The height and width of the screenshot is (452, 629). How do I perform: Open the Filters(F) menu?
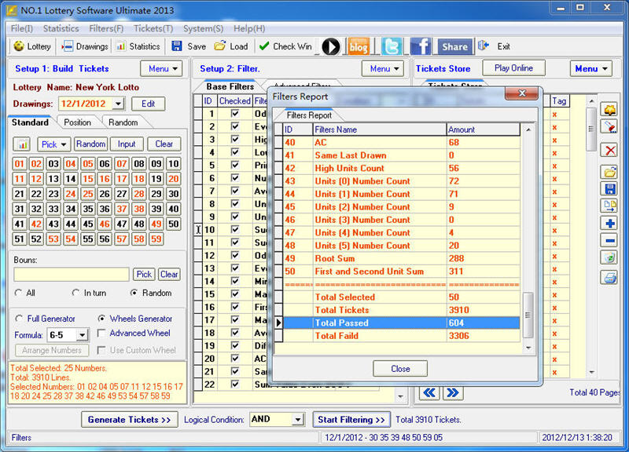pyautogui.click(x=106, y=29)
